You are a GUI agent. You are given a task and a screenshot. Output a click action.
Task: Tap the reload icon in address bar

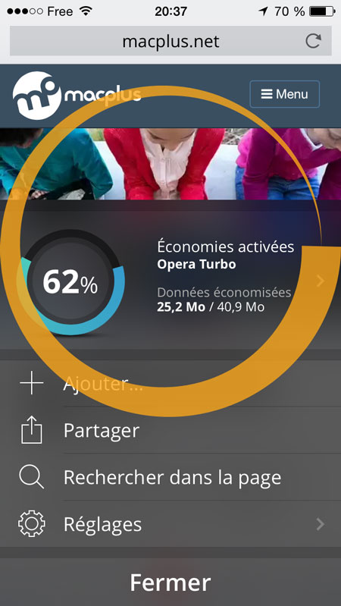[313, 41]
